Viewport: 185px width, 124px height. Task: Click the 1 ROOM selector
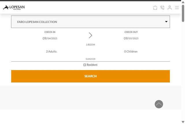tap(90, 45)
